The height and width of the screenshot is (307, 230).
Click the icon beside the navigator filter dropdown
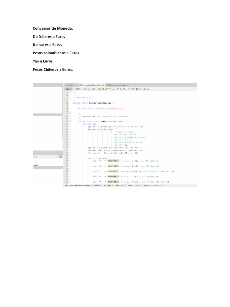[60, 156]
